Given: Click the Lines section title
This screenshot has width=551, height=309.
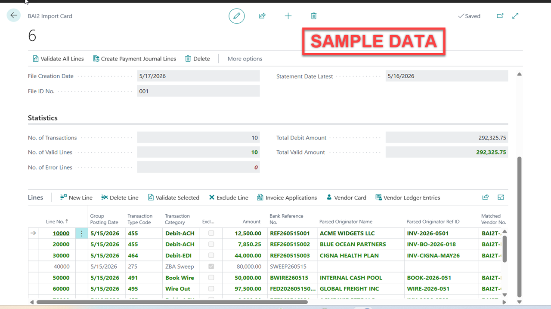Looking at the screenshot, I should 36,198.
